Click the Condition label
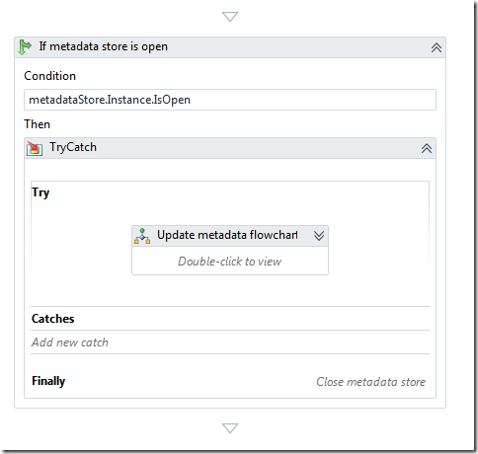This screenshot has width=478, height=454. [x=50, y=76]
